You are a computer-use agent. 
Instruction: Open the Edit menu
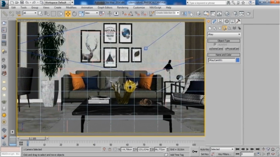[x=14, y=7]
